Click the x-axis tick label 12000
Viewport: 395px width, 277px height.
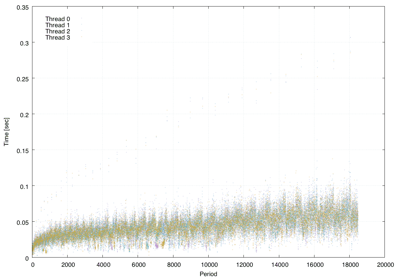pos(244,265)
